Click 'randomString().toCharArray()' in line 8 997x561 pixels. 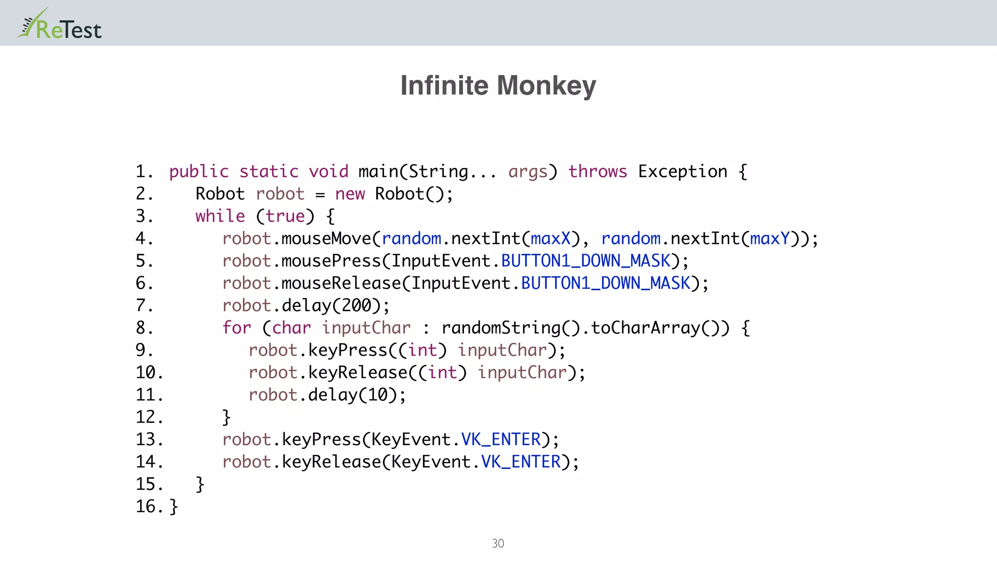586,328
